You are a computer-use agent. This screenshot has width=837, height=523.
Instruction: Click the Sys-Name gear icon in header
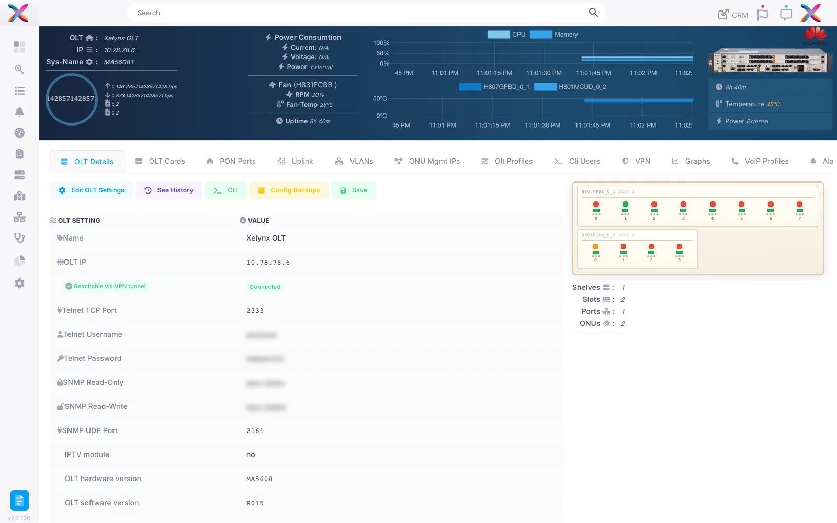pos(89,62)
